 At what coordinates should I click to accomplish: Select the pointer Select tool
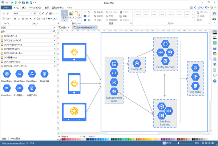point(65,16)
